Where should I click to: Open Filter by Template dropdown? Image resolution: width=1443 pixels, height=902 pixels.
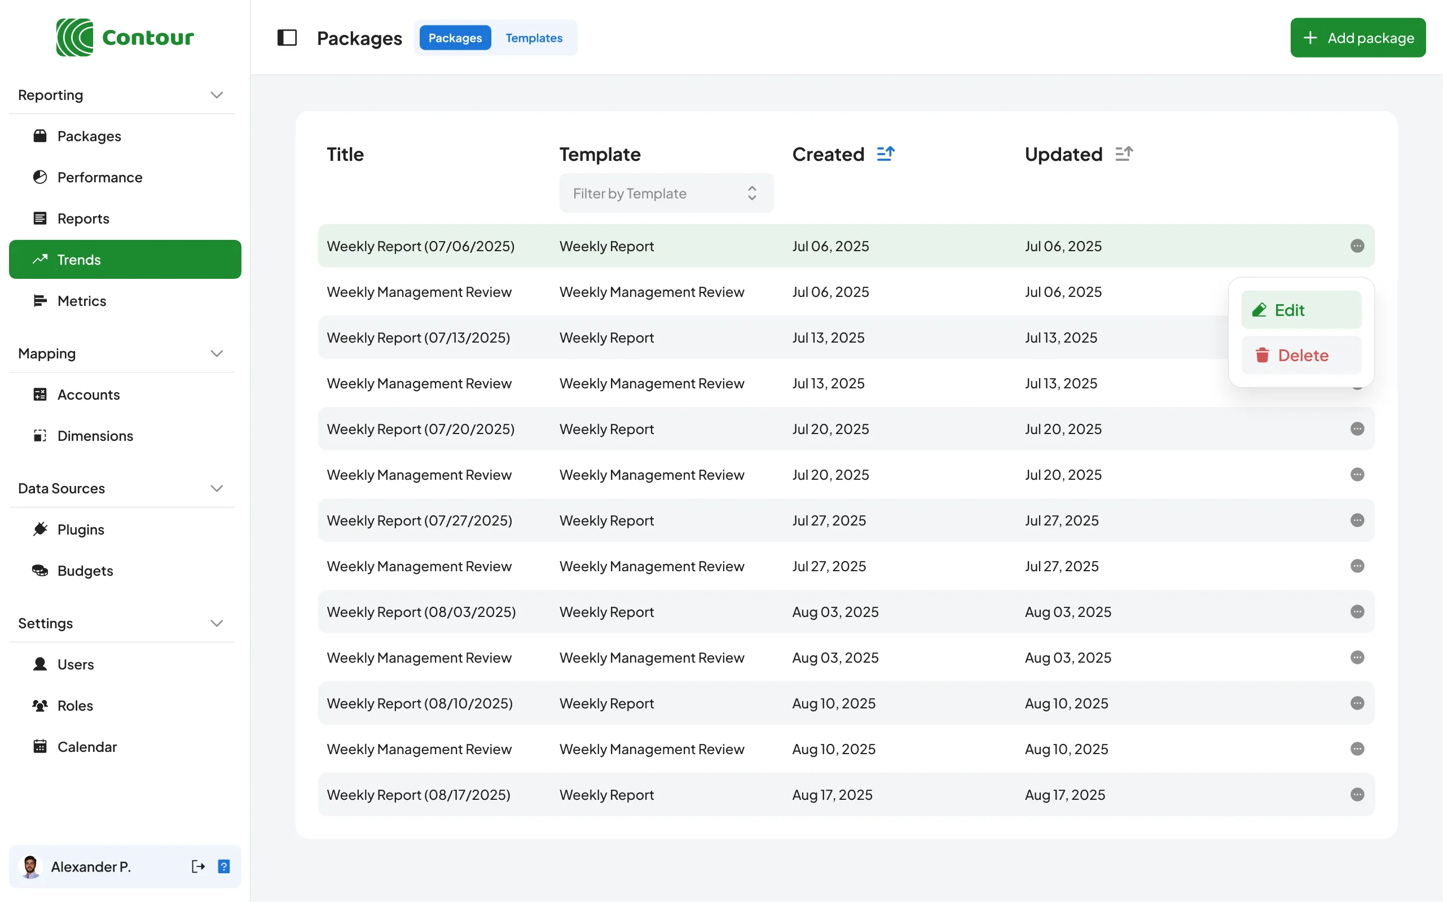click(666, 193)
